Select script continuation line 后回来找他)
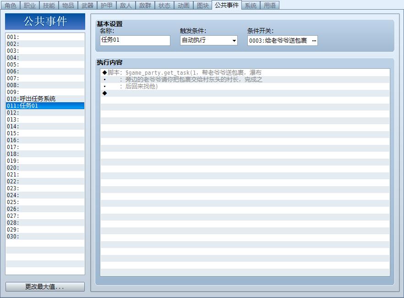Viewport: 404px width, 298px height. (245, 86)
